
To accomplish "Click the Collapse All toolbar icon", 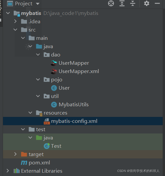I will (x=133, y=3).
